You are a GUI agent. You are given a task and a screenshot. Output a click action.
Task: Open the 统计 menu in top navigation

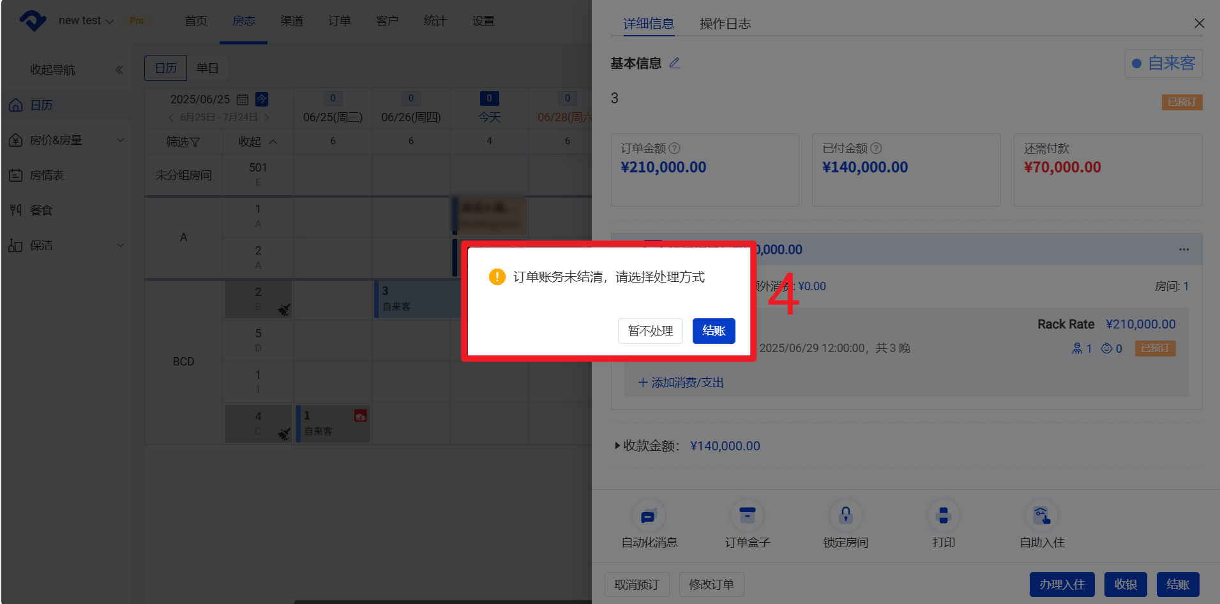click(435, 21)
